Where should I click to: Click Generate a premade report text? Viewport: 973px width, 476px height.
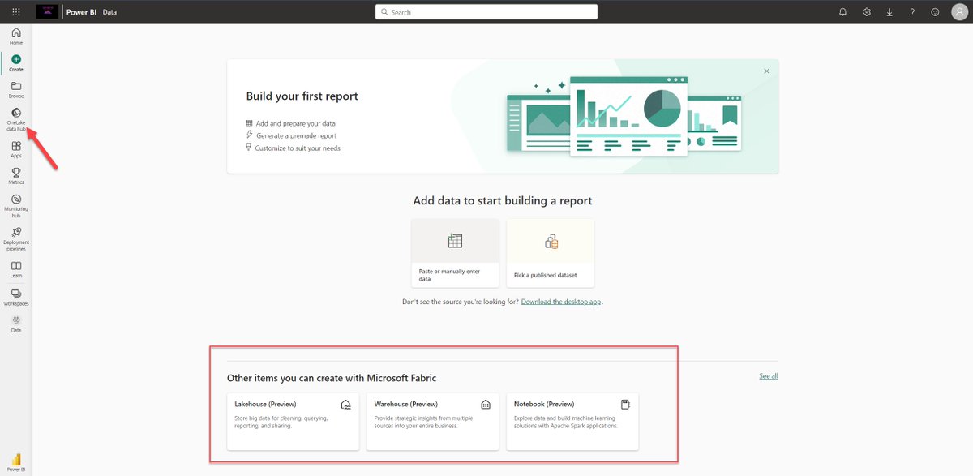pyautogui.click(x=296, y=136)
